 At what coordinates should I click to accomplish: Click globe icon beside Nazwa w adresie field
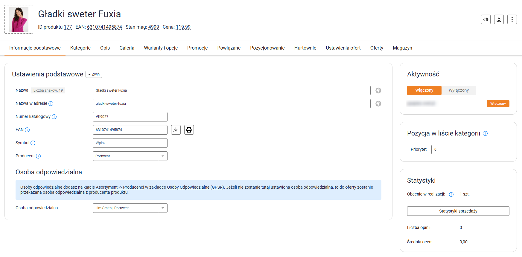click(x=378, y=104)
